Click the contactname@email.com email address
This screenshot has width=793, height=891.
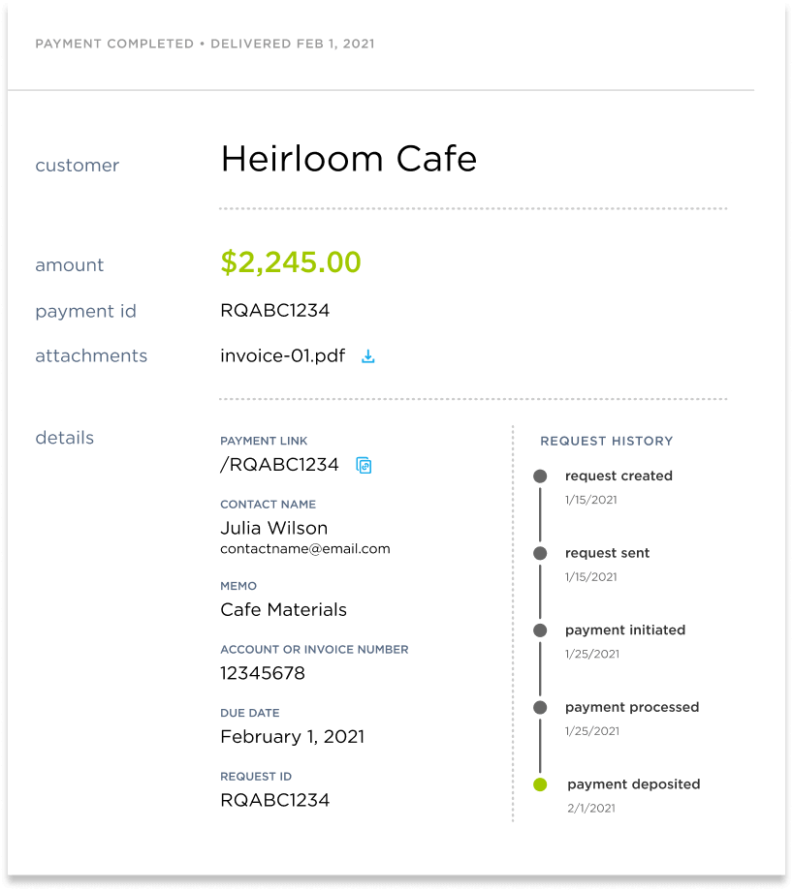[304, 548]
